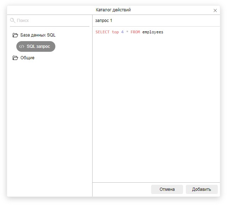Click the code icon on SQL запрос

pos(22,46)
